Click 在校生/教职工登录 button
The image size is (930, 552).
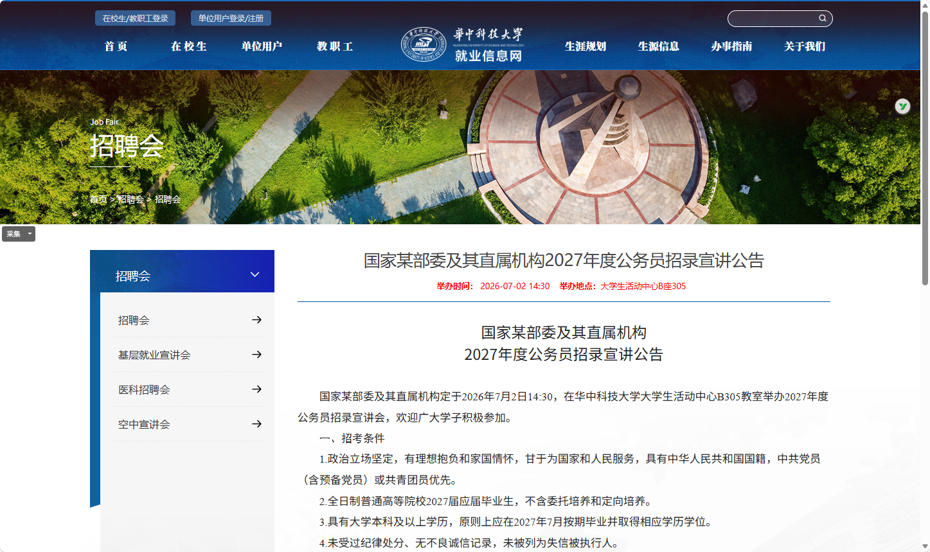[x=136, y=18]
